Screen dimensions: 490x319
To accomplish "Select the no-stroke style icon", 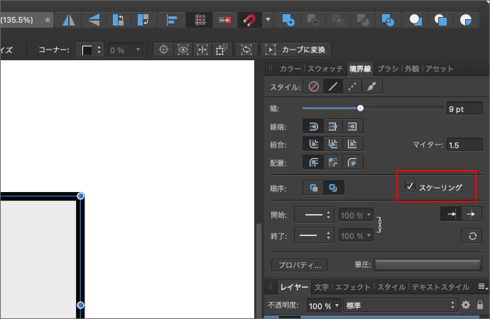I will point(314,87).
